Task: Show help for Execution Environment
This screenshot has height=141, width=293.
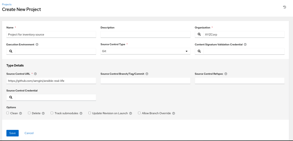Action: (x=37, y=45)
